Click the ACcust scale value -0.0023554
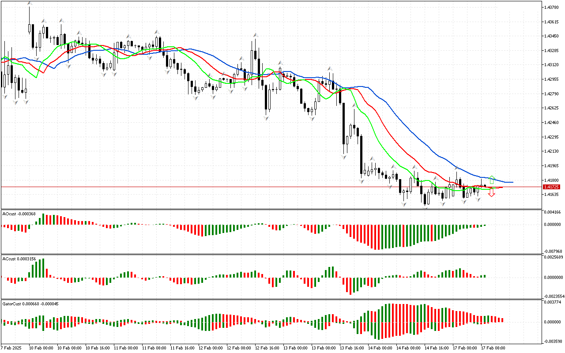The height and width of the screenshot is (353, 565). [x=554, y=297]
